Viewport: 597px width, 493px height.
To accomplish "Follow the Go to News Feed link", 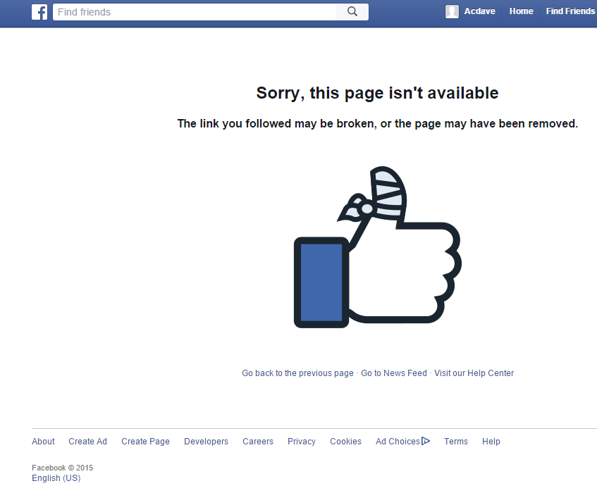I will 394,373.
